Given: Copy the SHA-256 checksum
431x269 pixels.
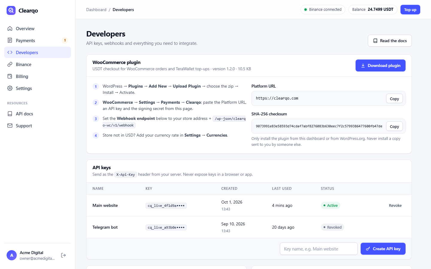Looking at the screenshot, I should [x=394, y=126].
